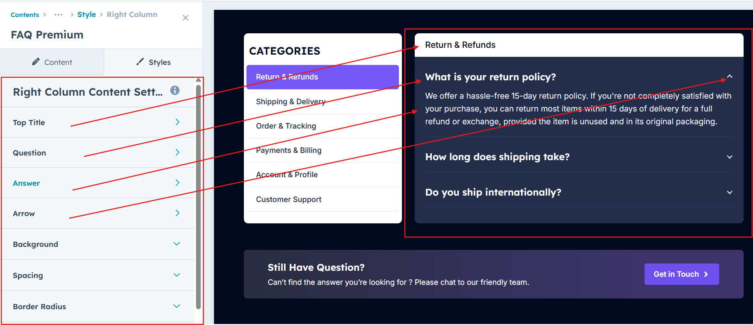Viewport: 753px width, 325px height.
Task: Open Question settings chevron
Action: pos(177,152)
